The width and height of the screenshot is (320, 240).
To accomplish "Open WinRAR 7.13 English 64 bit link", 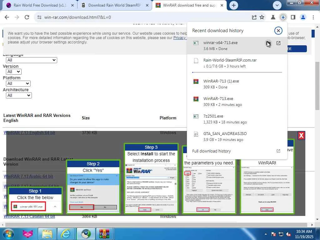I will [29, 132].
